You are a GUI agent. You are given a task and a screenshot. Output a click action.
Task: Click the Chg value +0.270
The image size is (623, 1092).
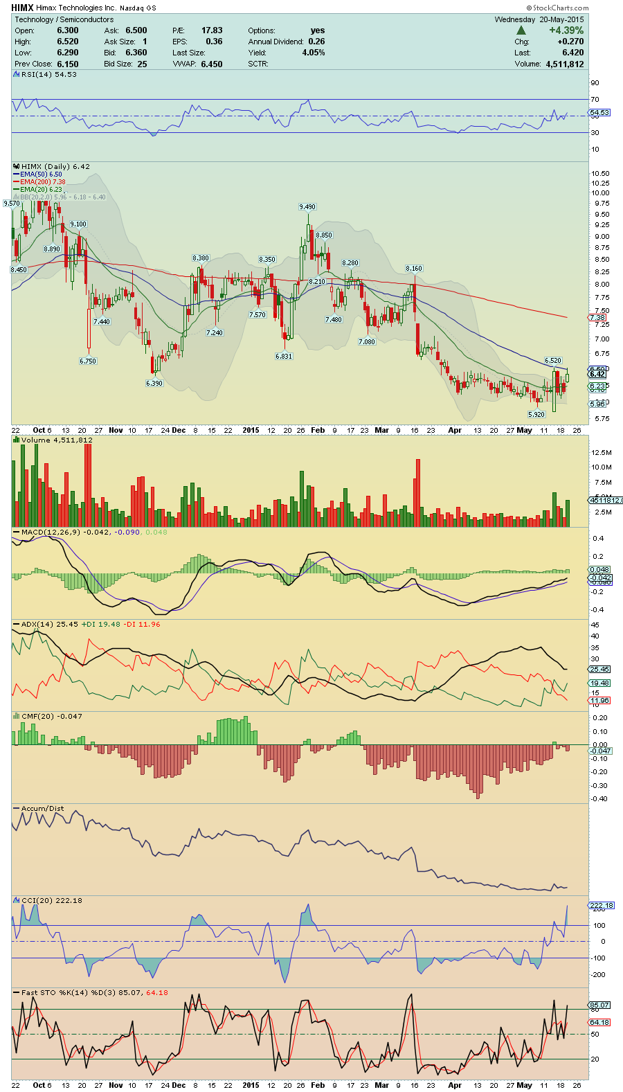tap(571, 42)
